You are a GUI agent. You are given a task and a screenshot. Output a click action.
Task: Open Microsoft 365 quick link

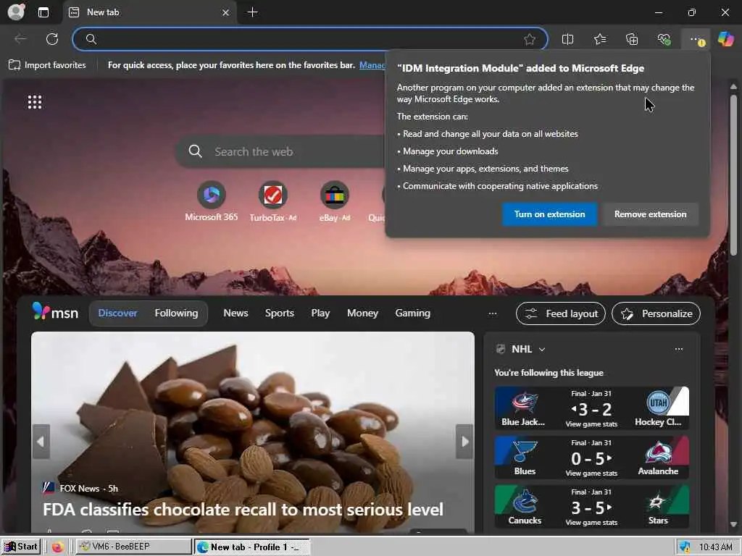click(211, 202)
